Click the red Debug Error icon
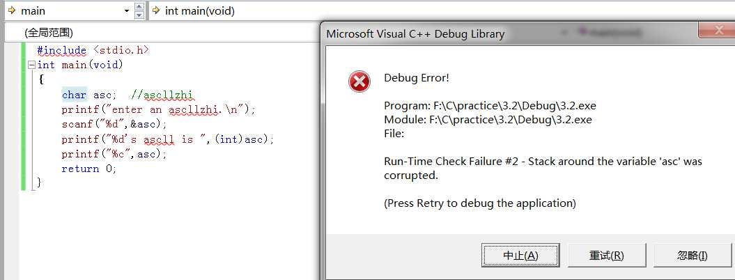 point(359,81)
